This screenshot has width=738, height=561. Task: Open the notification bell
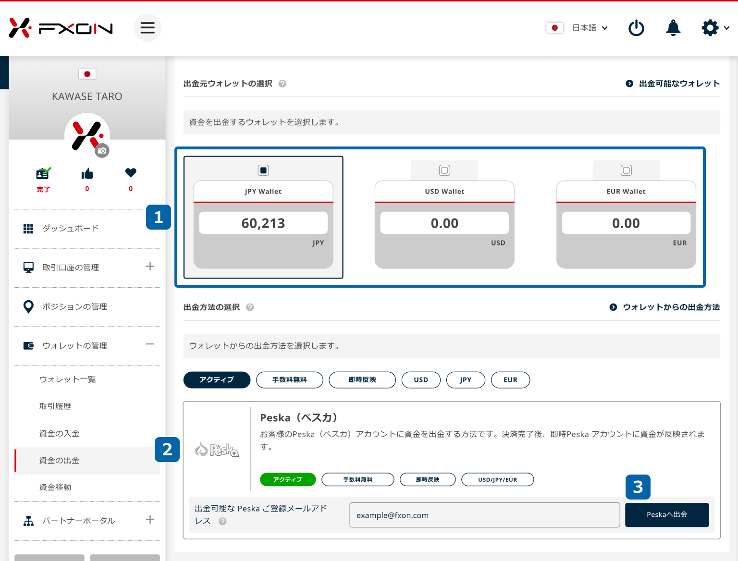coord(673,28)
